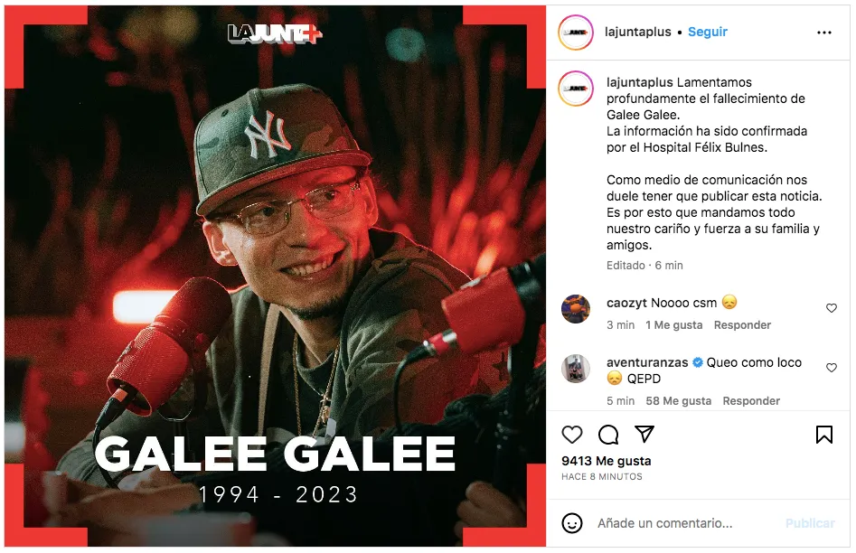Submit the comment with Publicar
This screenshot has height=553, width=856.
click(810, 523)
